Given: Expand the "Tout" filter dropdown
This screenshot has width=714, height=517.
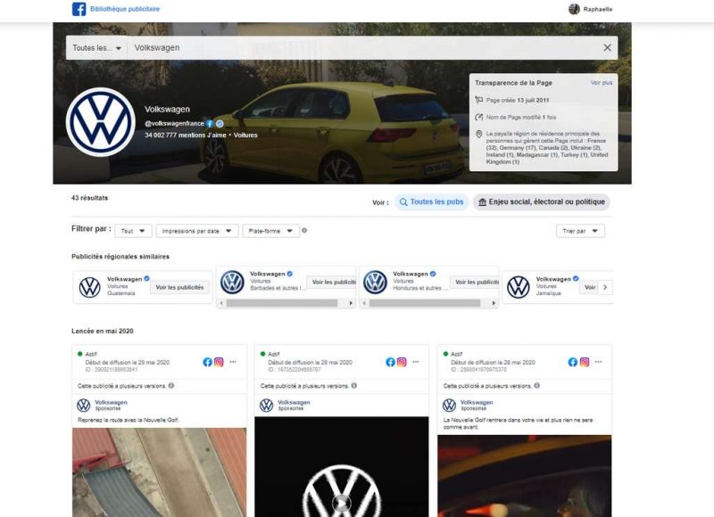Looking at the screenshot, I should coord(133,231).
